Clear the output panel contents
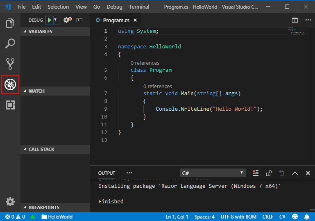This screenshot has width=315, height=221. click(256, 173)
